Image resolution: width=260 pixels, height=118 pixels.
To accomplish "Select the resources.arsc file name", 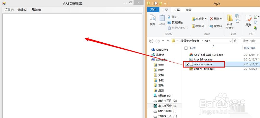I will point(203,64).
